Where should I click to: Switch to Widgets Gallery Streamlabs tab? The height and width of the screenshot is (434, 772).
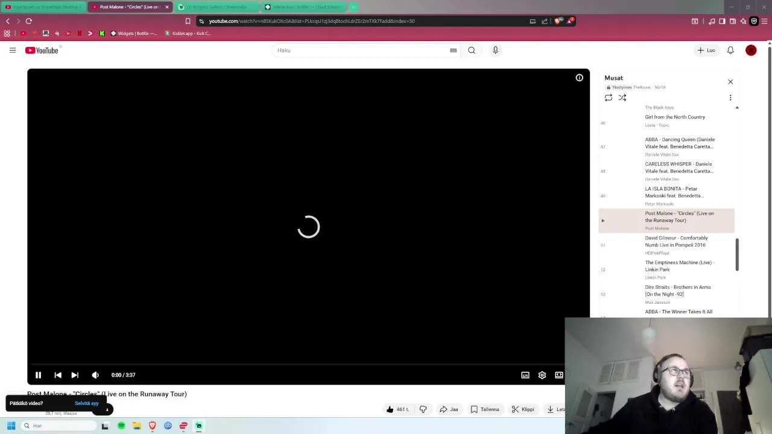coord(216,7)
